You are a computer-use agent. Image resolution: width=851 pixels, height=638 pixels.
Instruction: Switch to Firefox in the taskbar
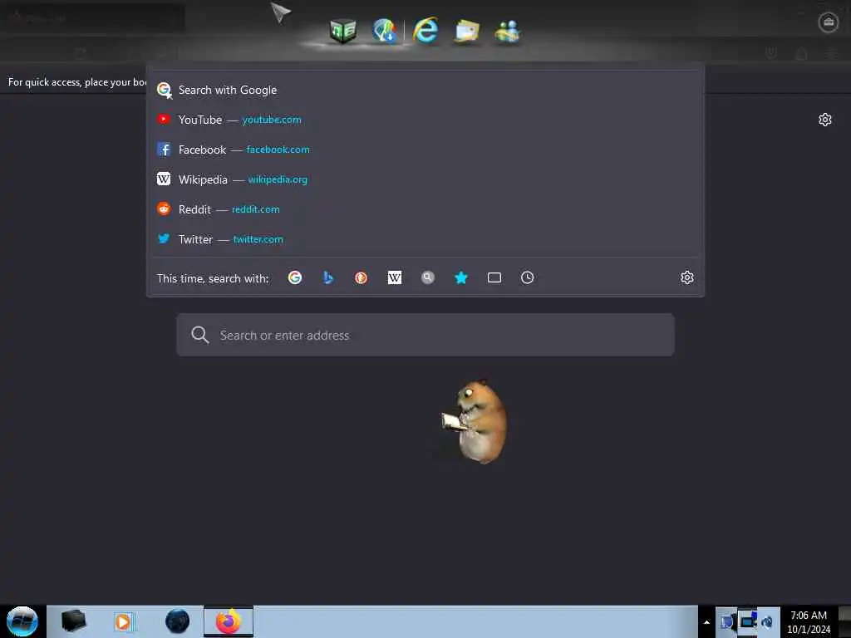(x=229, y=621)
